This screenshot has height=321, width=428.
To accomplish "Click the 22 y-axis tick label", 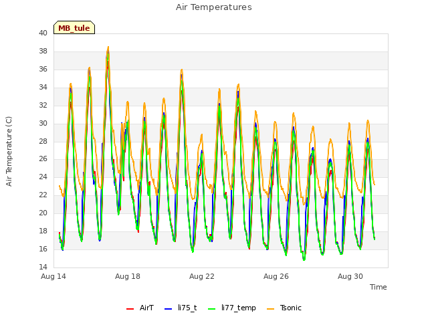I will click(43, 195).
